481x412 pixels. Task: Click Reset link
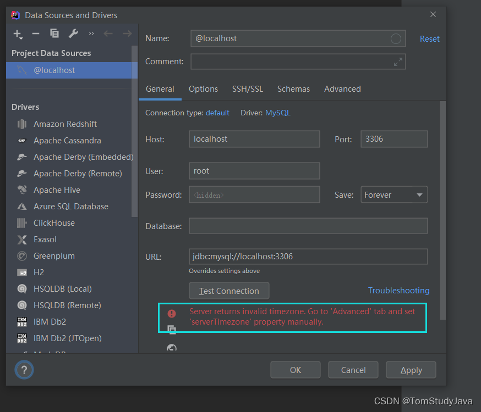tap(429, 39)
